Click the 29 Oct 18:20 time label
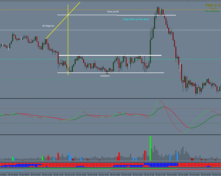 172,175
